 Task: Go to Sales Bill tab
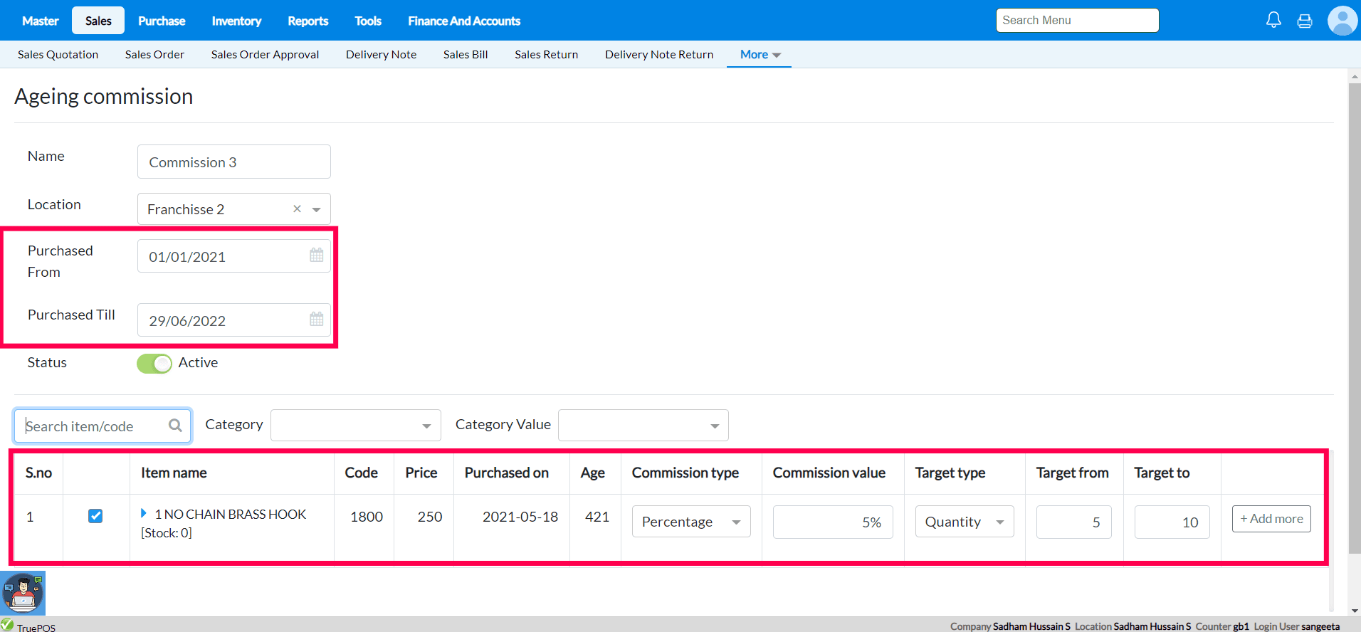[466, 55]
